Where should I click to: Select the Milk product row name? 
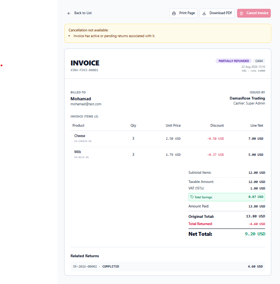(x=78, y=152)
